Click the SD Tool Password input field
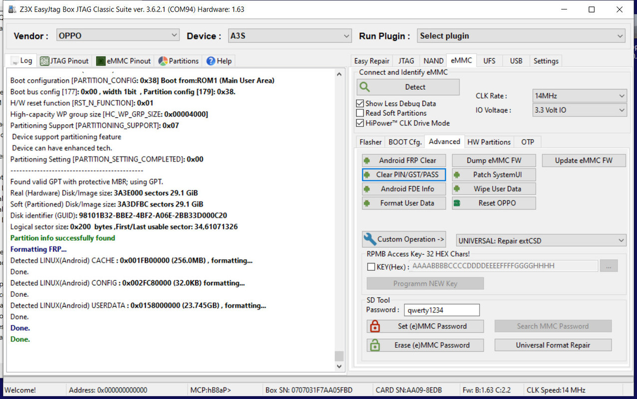Image resolution: width=637 pixels, height=399 pixels. pos(441,310)
